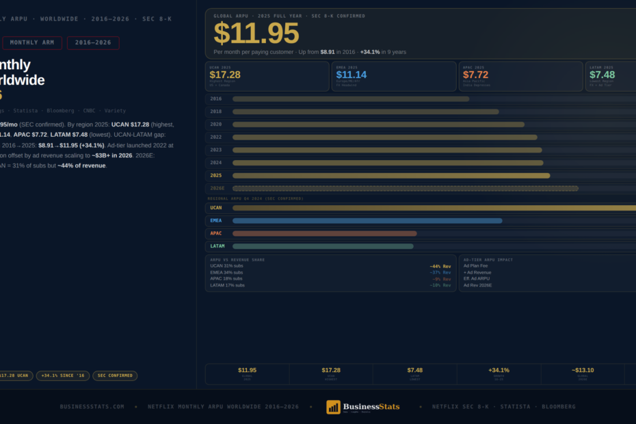Click the '~$3B+ in 2026' bold text

point(112,155)
